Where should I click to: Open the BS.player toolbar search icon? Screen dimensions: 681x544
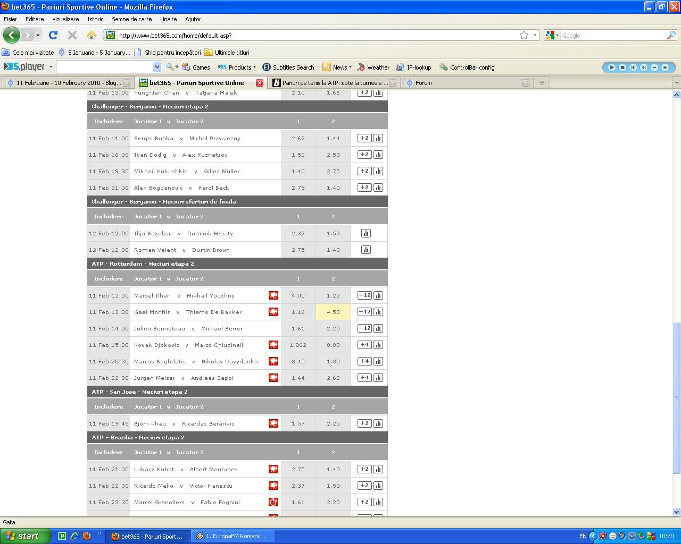click(170, 67)
